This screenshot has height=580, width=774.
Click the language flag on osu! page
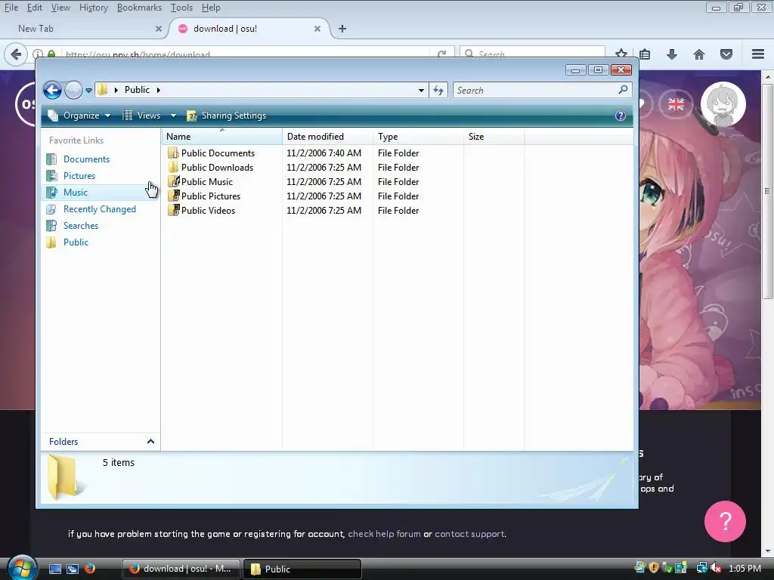676,104
